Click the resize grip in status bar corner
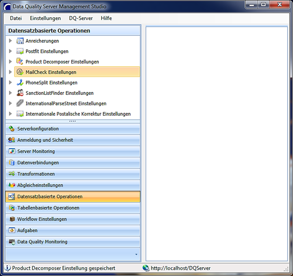Image resolution: width=293 pixels, height=276 pixels. 286,269
